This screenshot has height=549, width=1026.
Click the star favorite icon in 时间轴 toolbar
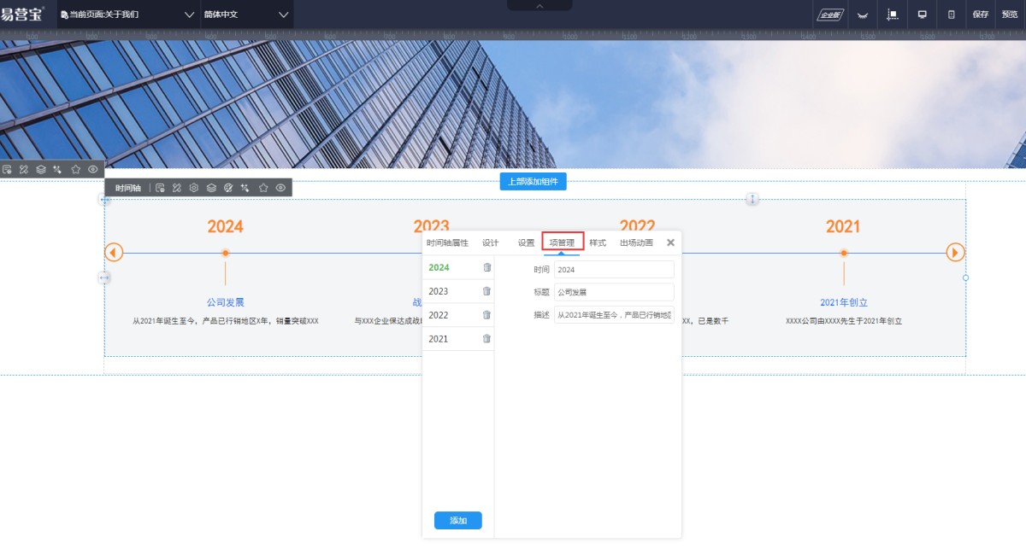click(263, 188)
